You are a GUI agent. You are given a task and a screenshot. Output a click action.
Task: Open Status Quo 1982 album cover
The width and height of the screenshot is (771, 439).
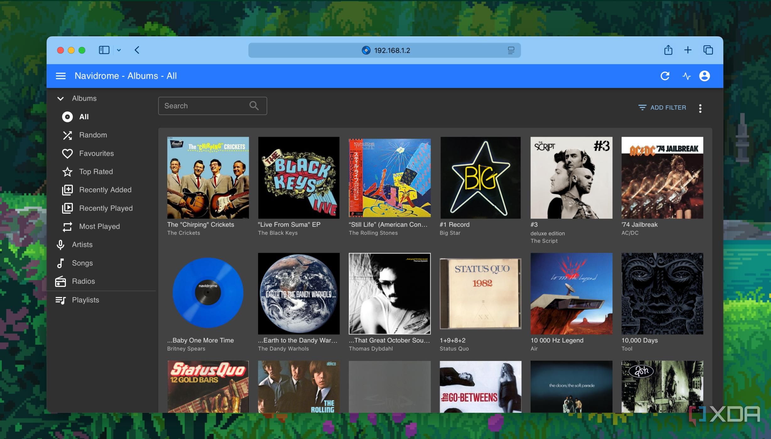click(x=481, y=294)
